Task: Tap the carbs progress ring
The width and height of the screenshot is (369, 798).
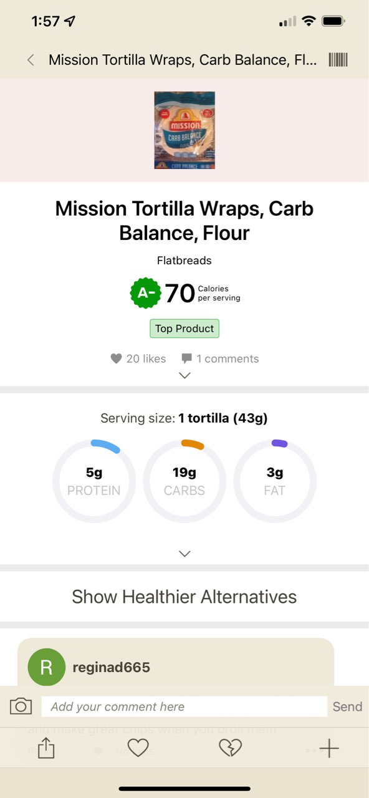Action: (x=184, y=481)
